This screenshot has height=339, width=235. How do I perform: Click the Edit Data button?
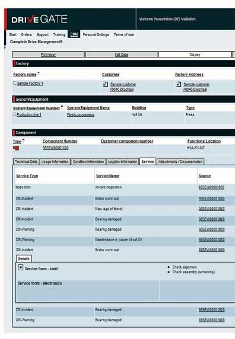coord(122,55)
